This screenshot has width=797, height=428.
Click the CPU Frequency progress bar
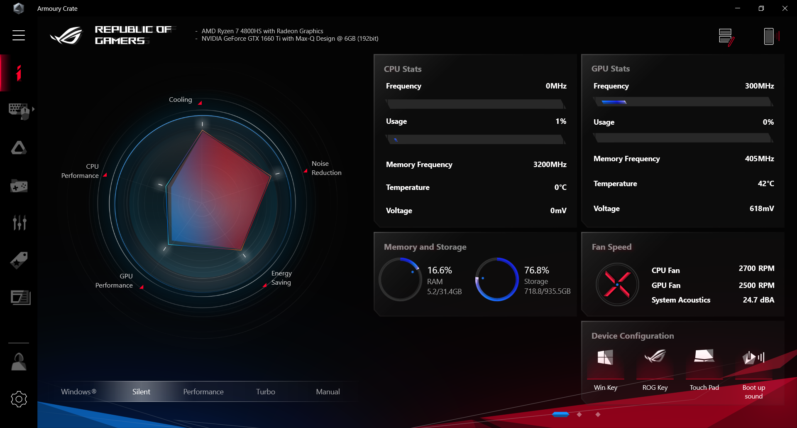[x=476, y=104]
